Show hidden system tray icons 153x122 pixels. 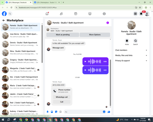tap(132, 120)
